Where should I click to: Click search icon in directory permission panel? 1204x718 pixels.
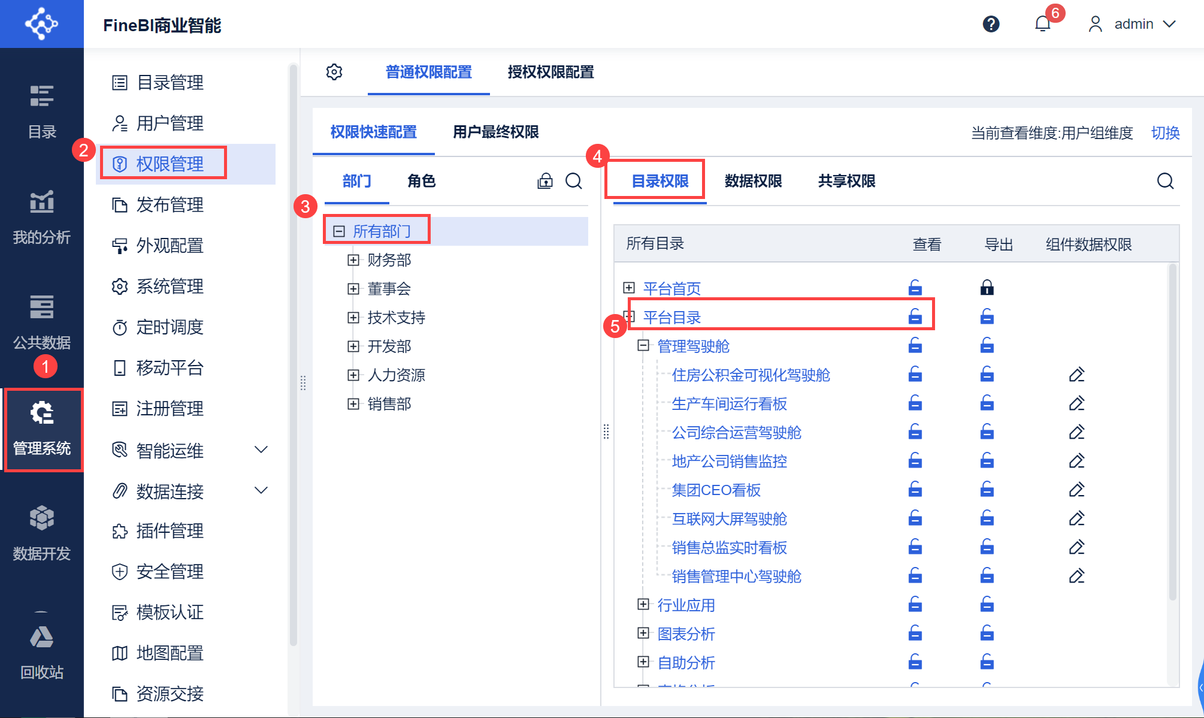pyautogui.click(x=1165, y=181)
